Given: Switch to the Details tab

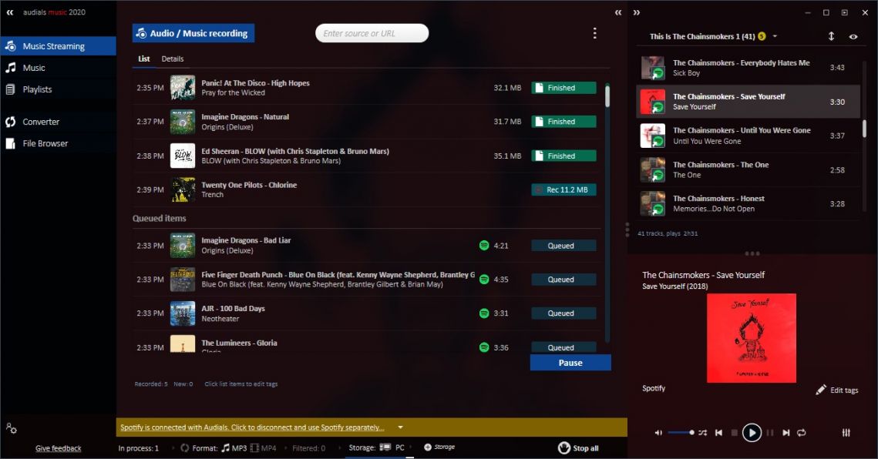Looking at the screenshot, I should (x=173, y=59).
